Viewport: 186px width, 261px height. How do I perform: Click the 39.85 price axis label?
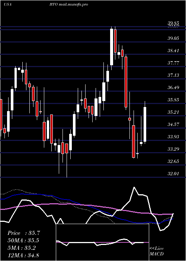point(173,23)
